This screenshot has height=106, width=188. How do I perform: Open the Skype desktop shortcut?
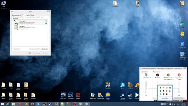click(x=122, y=86)
